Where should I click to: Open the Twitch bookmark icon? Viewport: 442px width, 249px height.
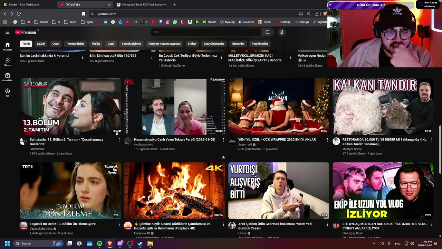point(160,22)
